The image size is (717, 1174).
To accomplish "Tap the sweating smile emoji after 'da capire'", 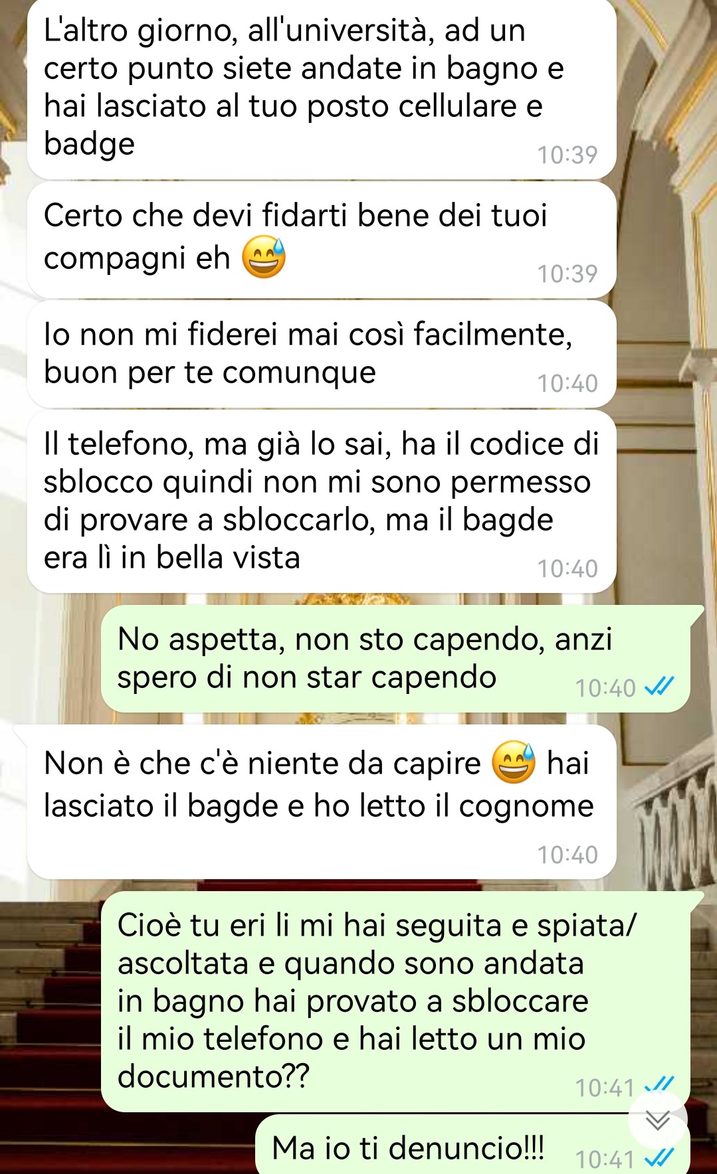I will pos(513,762).
